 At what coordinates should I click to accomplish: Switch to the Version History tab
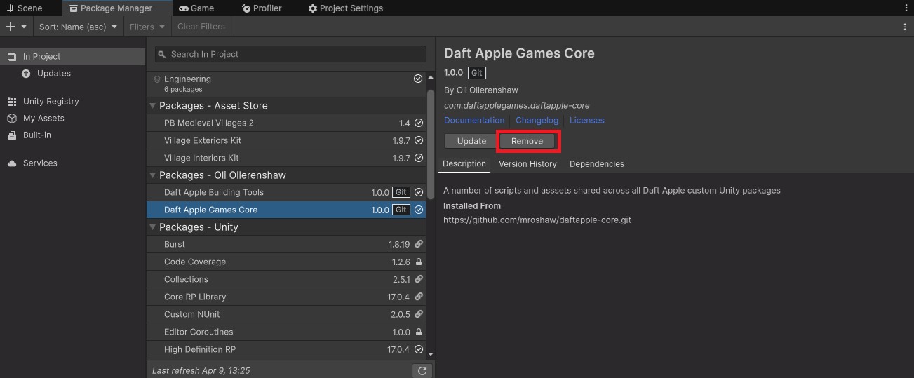(x=527, y=163)
